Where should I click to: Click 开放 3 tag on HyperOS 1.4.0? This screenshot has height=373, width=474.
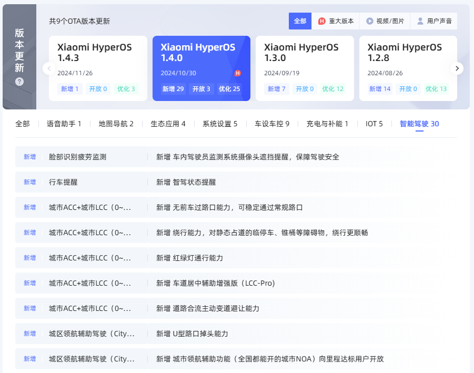click(201, 89)
